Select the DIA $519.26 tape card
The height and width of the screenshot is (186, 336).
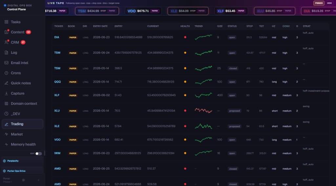coord(319,11)
